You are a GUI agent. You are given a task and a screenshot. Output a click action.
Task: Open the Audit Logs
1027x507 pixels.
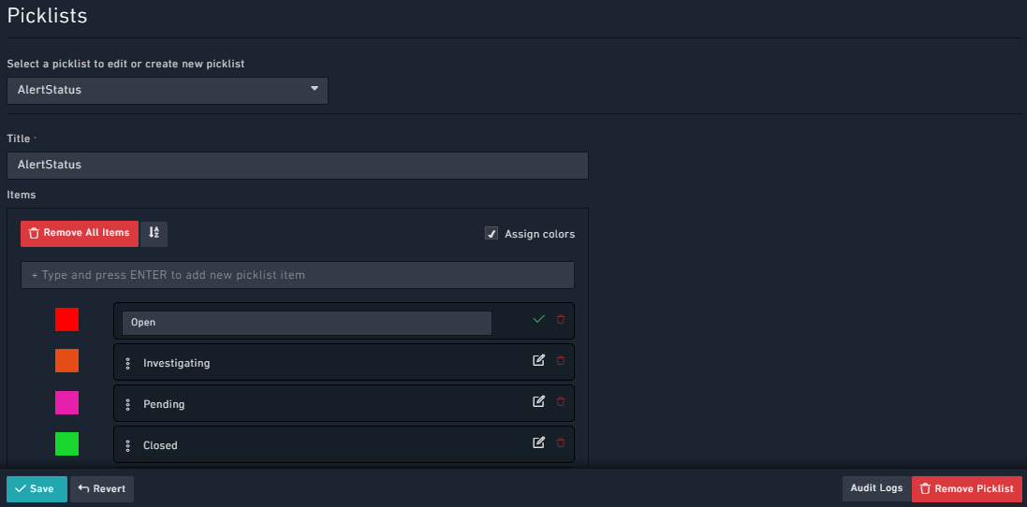(x=876, y=488)
